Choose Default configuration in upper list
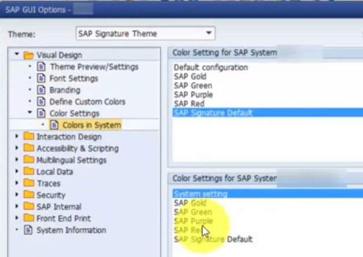This screenshot has width=363, height=257. (211, 68)
